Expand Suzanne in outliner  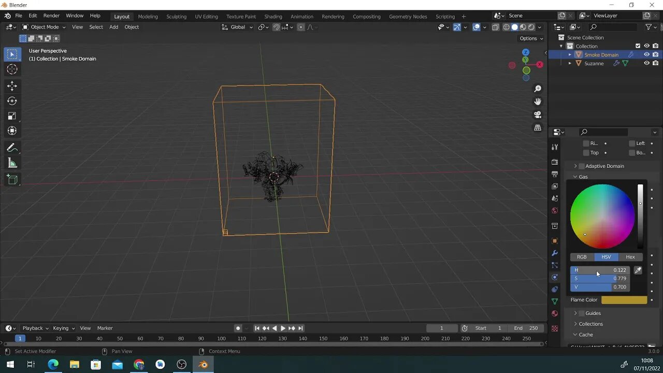pyautogui.click(x=570, y=63)
